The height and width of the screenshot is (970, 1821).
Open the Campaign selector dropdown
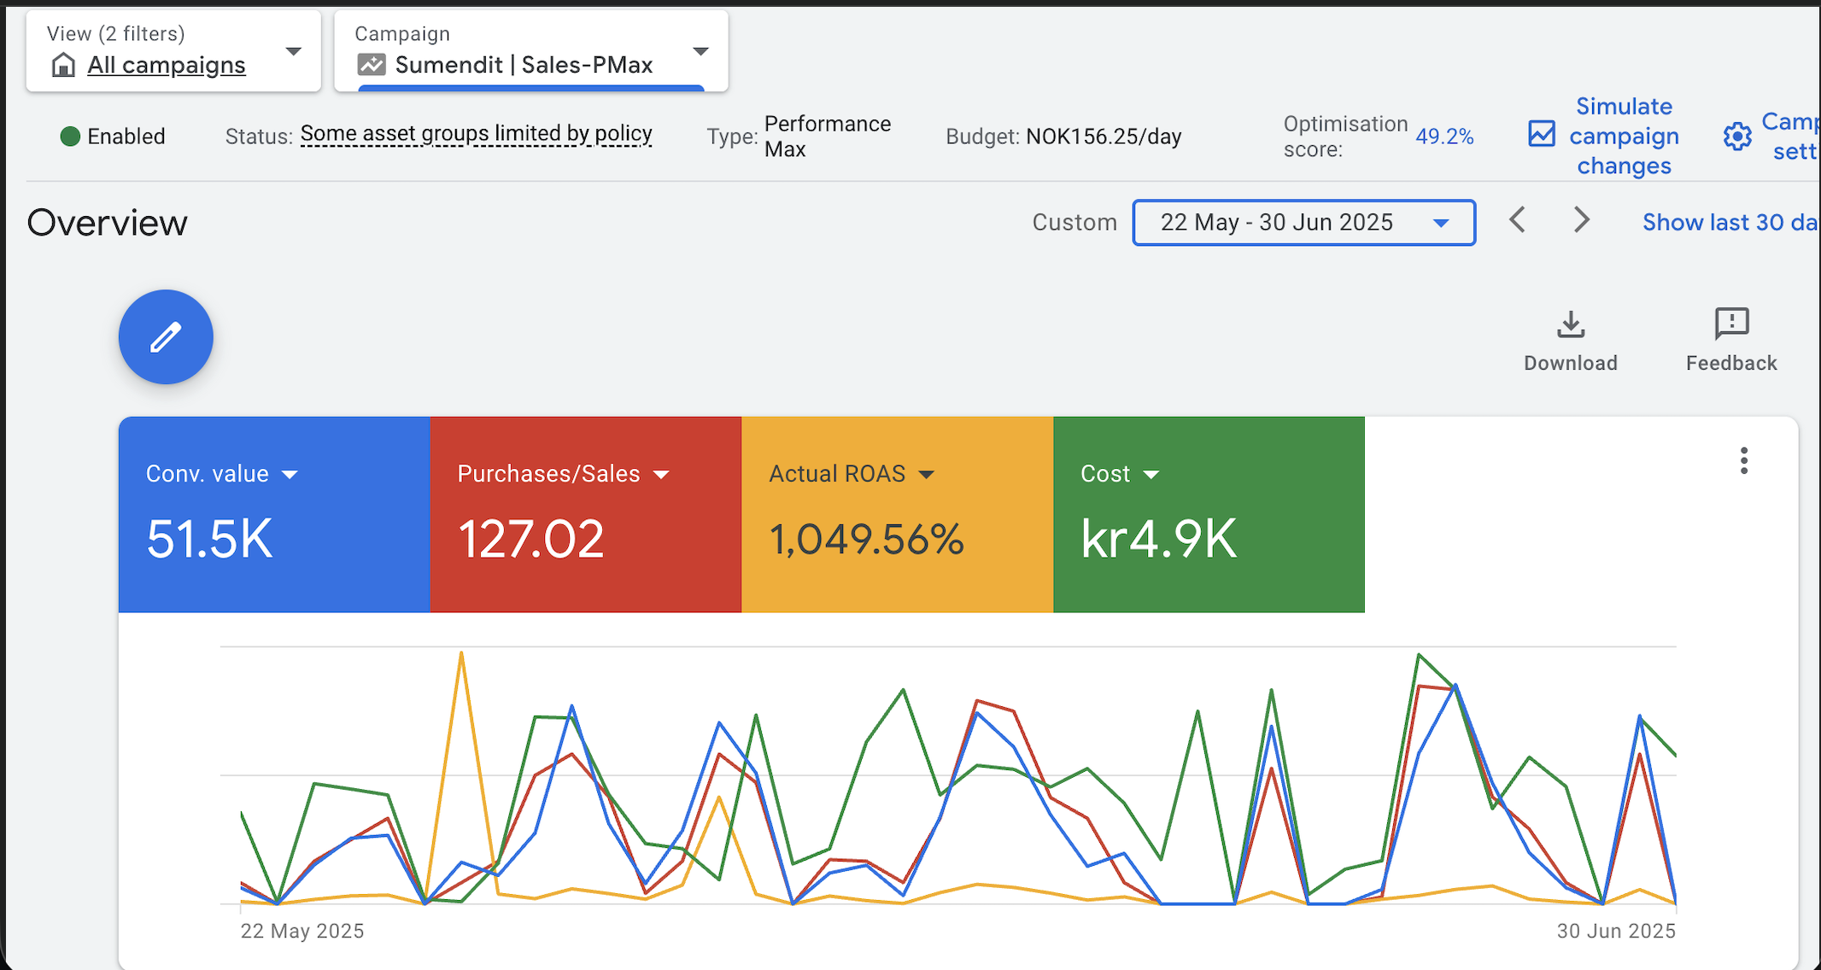coord(700,51)
